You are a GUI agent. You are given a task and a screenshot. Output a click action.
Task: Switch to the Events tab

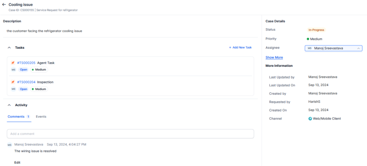coord(41,117)
